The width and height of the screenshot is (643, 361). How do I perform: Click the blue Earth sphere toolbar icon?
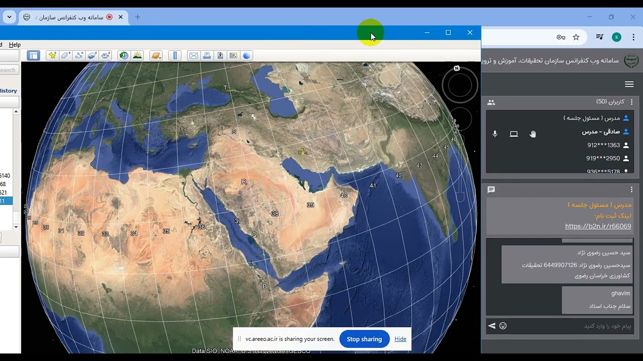click(247, 56)
